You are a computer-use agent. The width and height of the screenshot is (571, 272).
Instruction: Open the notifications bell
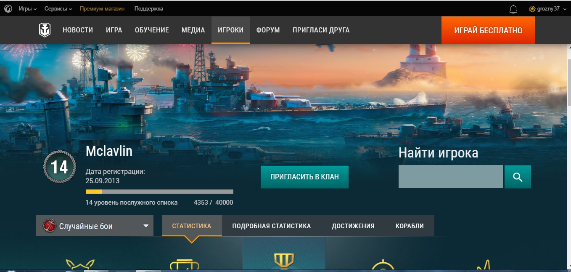513,9
